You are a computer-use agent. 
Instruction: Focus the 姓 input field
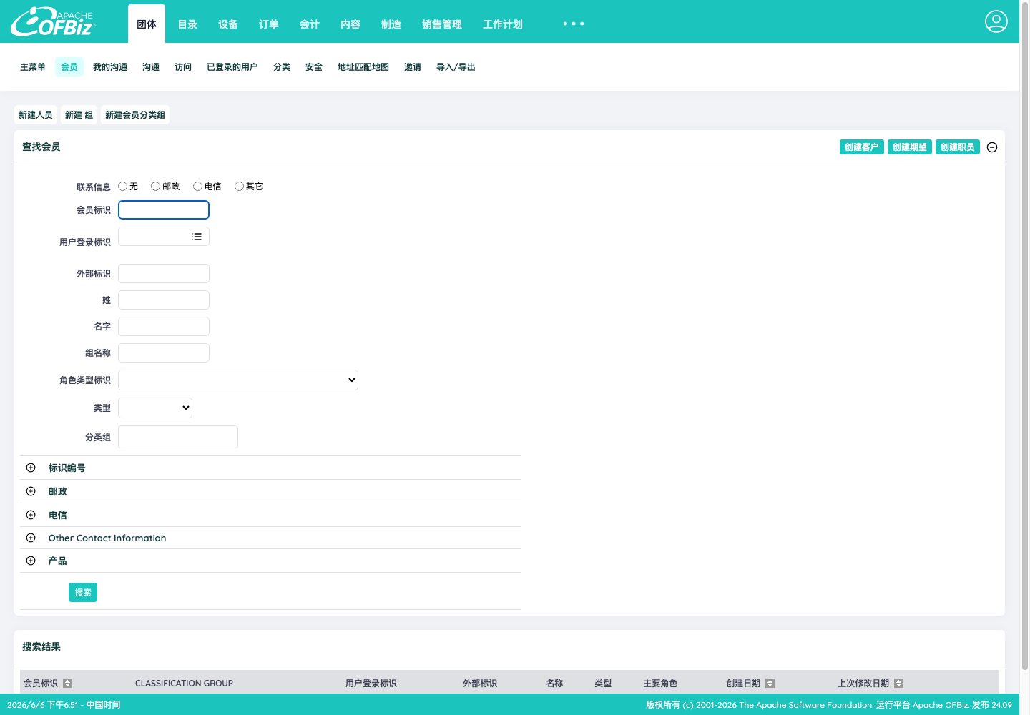(x=164, y=300)
